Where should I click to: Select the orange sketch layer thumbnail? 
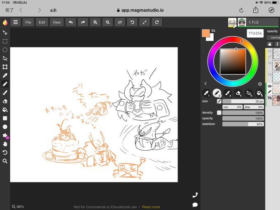pyautogui.click(x=276, y=89)
